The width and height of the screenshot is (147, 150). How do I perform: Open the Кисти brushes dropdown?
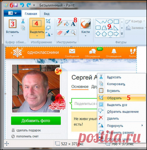[86, 36]
